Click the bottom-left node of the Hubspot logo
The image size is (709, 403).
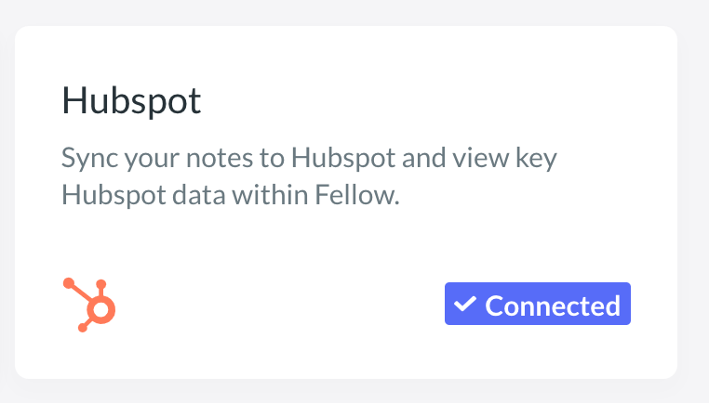(83, 327)
